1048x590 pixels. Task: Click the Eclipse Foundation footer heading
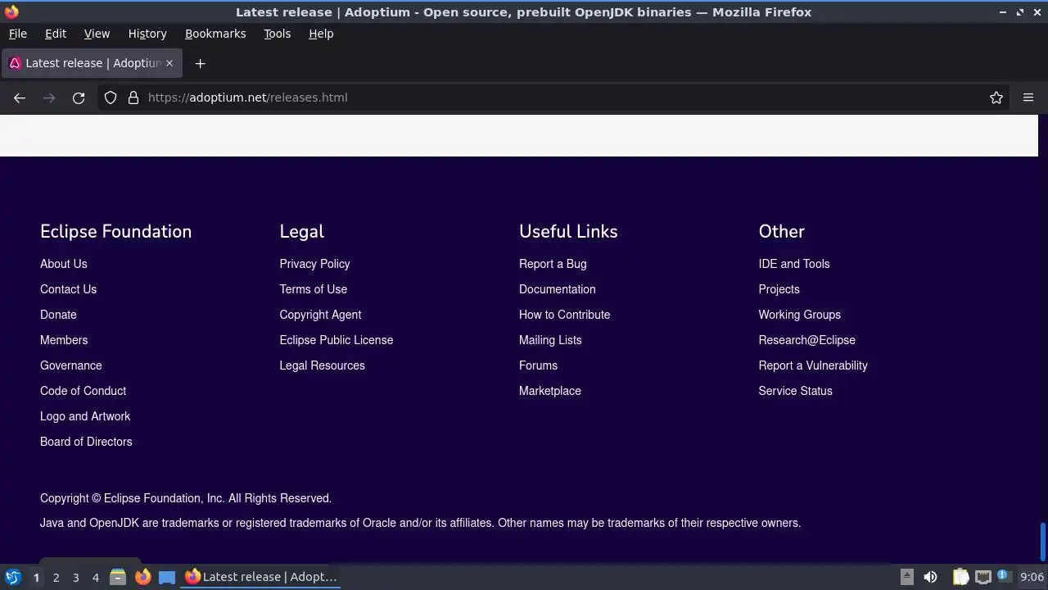(115, 231)
